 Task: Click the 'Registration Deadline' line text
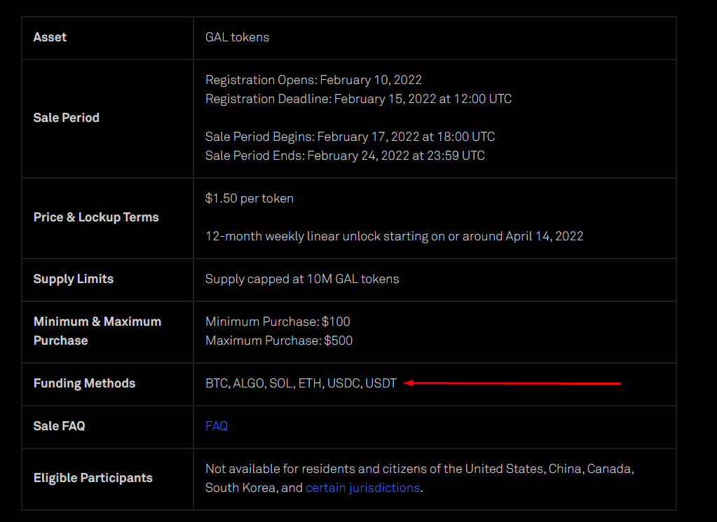(x=359, y=99)
